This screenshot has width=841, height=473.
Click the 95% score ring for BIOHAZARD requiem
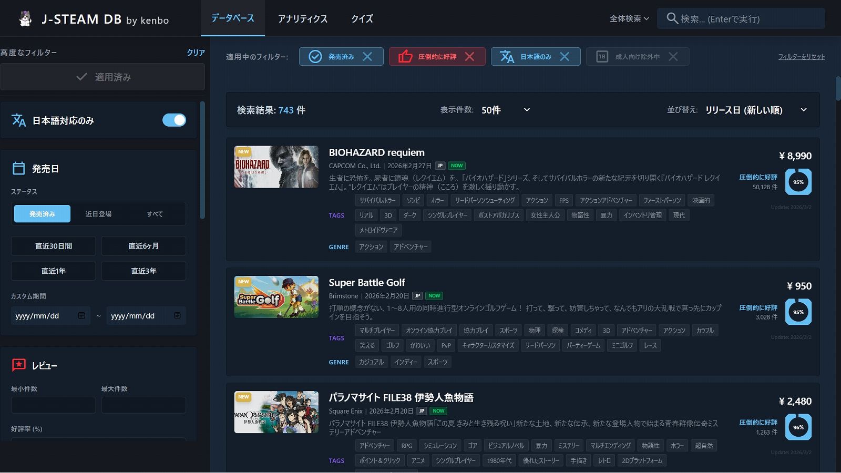(798, 182)
